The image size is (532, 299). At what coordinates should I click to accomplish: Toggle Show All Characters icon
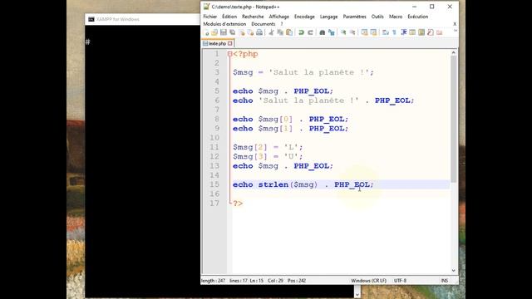394,32
